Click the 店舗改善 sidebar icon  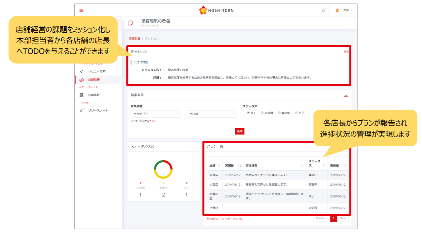81,80
